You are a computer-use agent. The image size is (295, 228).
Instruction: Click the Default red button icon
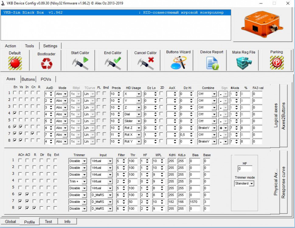pos(15,63)
